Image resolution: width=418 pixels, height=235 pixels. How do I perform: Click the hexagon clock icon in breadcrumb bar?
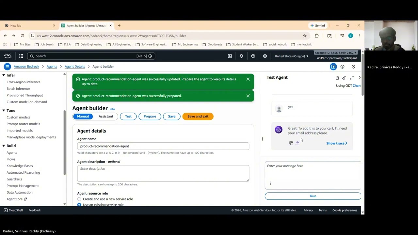(353, 67)
